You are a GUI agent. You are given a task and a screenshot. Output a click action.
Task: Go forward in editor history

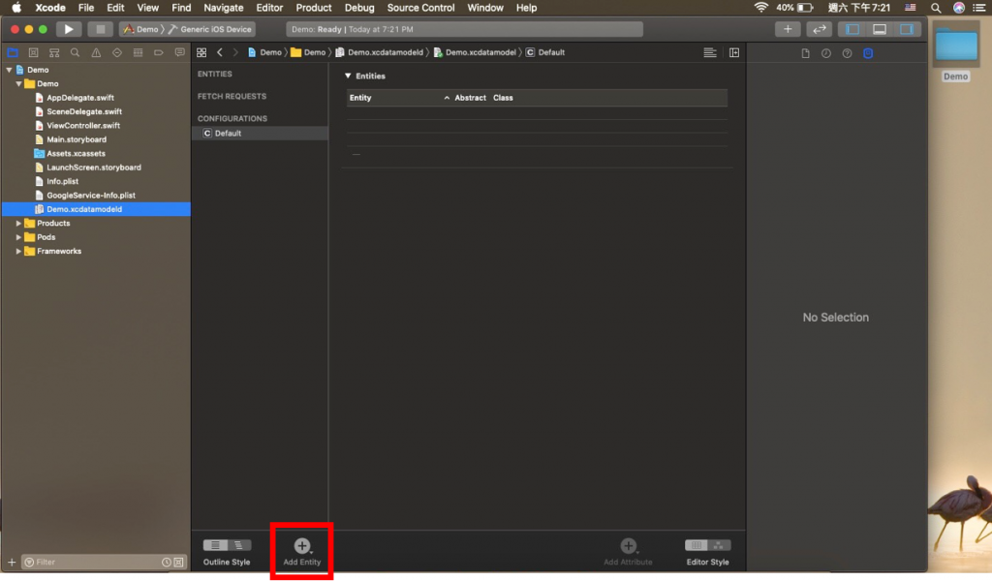pyautogui.click(x=235, y=52)
